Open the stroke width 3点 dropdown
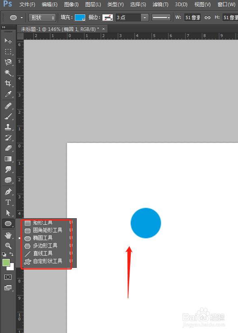Image resolution: width=238 pixels, height=333 pixels. [x=145, y=18]
